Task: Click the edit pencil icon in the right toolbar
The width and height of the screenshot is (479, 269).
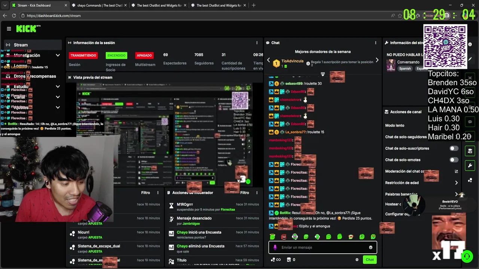Action: coord(470,59)
